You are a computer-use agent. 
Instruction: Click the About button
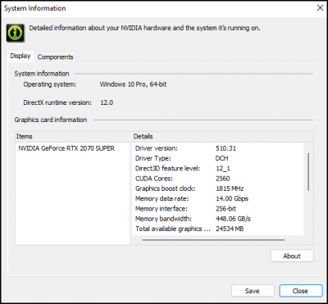292,256
